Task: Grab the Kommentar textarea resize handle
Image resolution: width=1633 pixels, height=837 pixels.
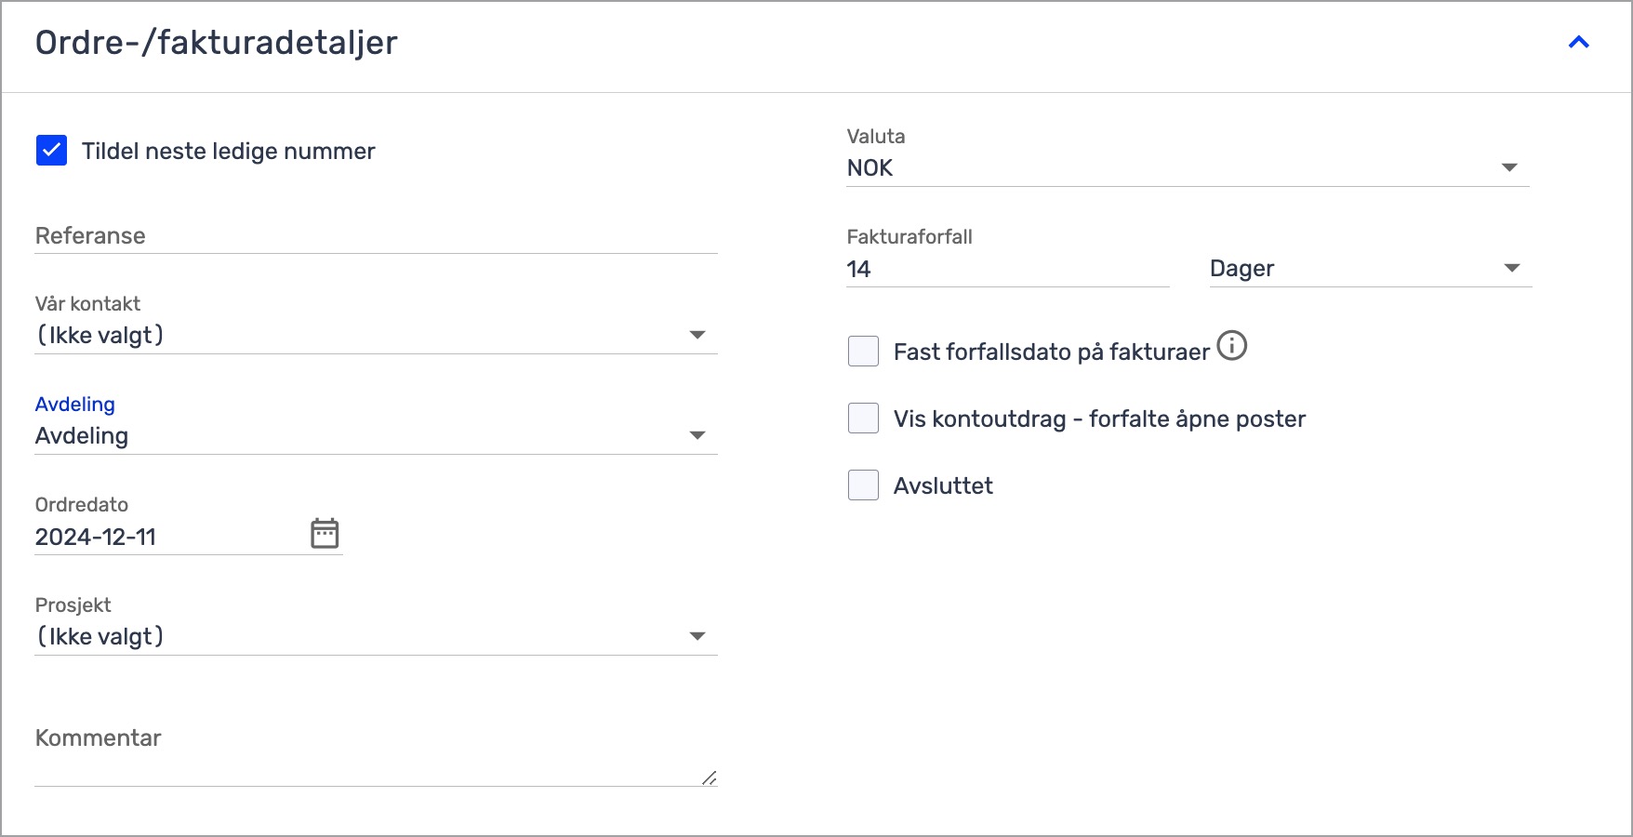Action: (710, 778)
